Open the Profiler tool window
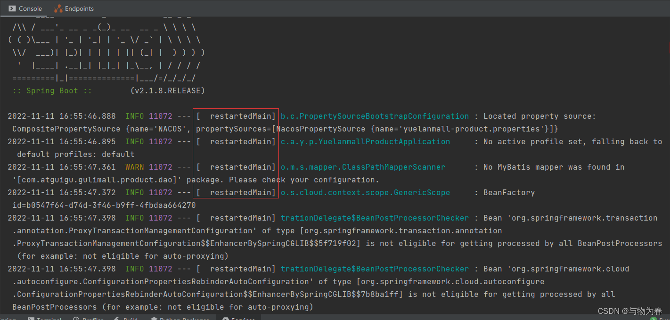 point(89,318)
